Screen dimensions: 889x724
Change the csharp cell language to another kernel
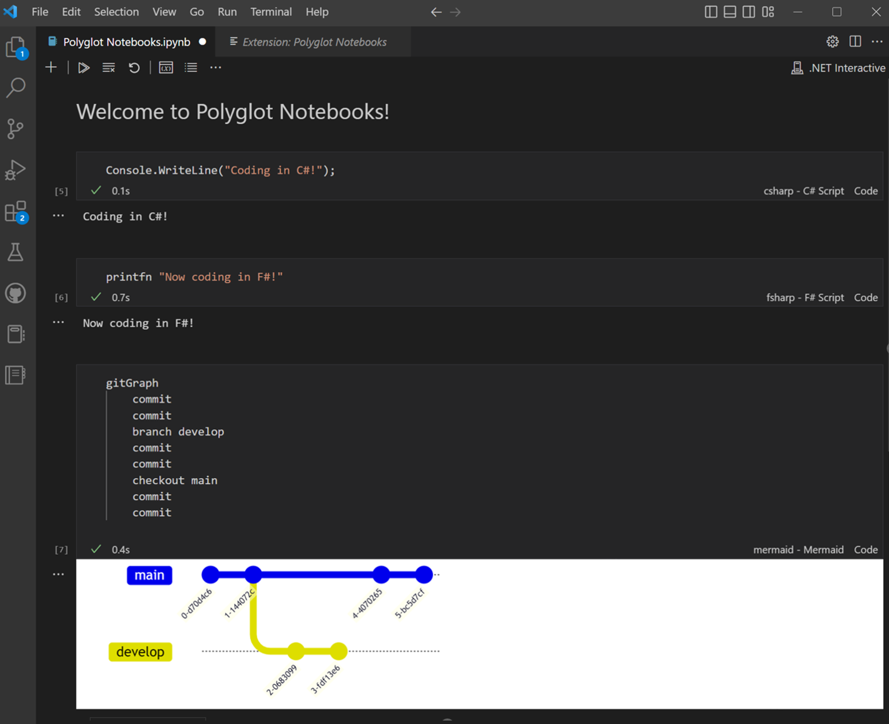click(x=804, y=191)
